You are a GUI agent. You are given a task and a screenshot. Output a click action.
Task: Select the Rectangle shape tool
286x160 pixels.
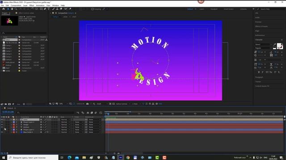41,9
